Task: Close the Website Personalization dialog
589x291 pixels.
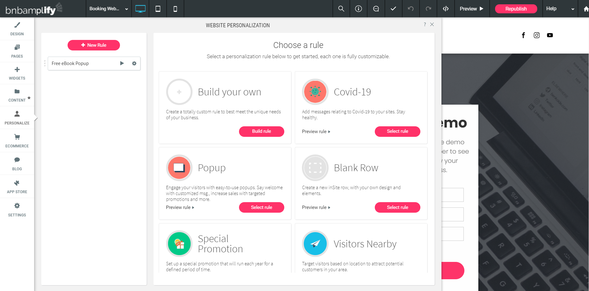Action: pos(432,24)
